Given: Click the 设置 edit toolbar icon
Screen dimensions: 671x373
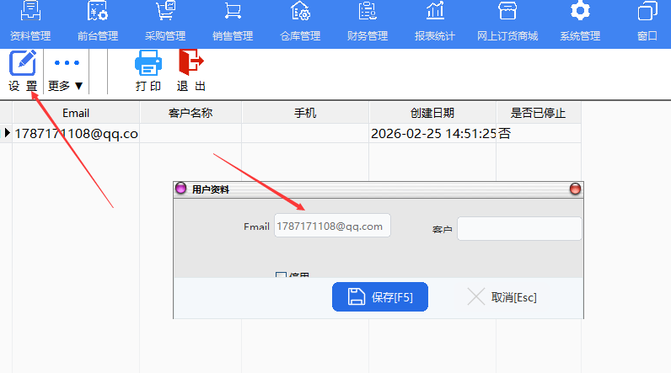Looking at the screenshot, I should coord(23,71).
